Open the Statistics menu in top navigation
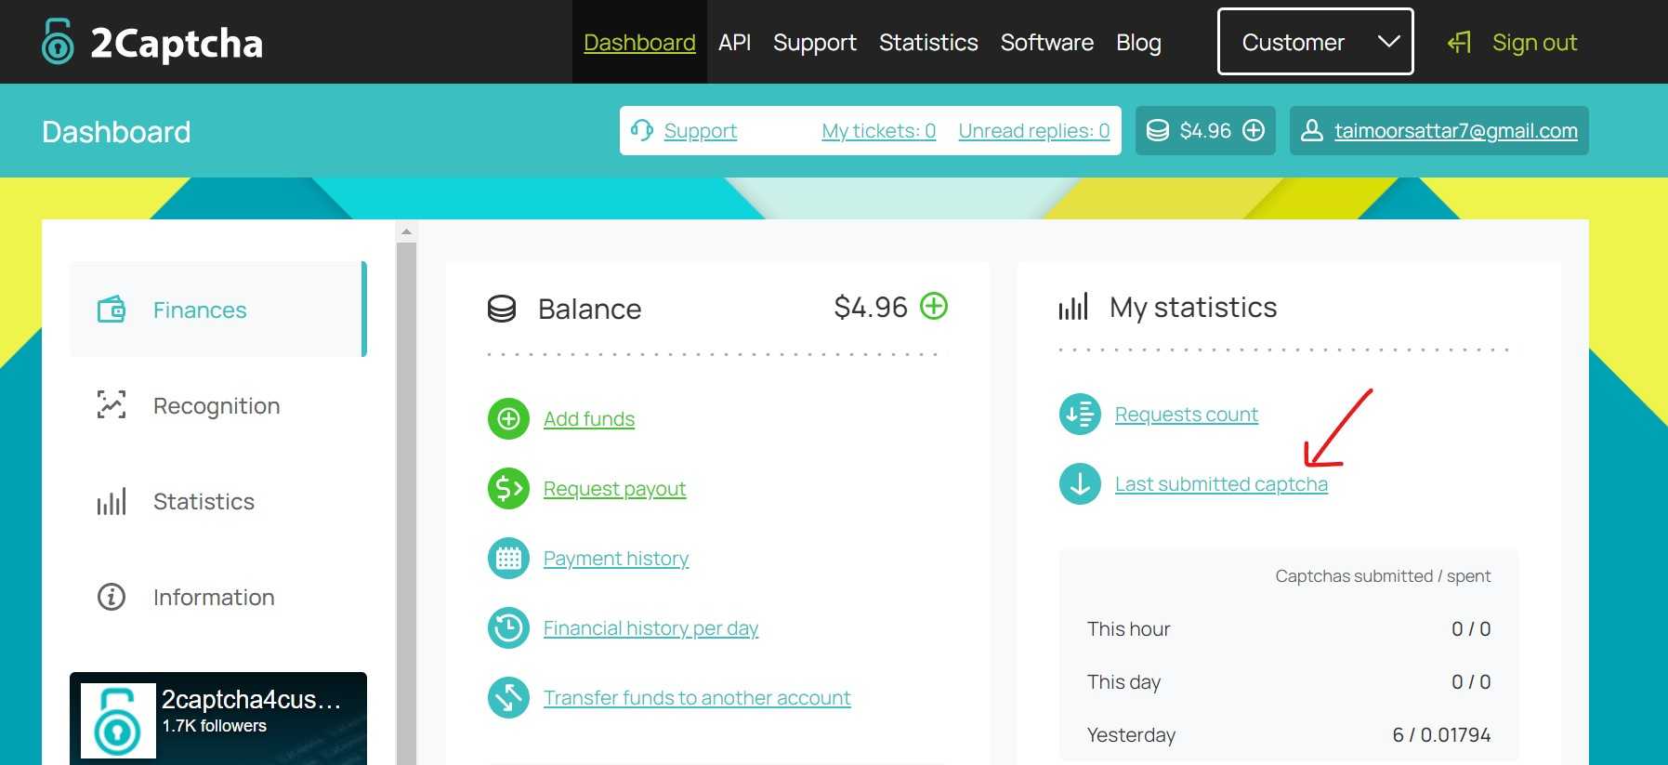The height and width of the screenshot is (765, 1668). click(x=927, y=43)
